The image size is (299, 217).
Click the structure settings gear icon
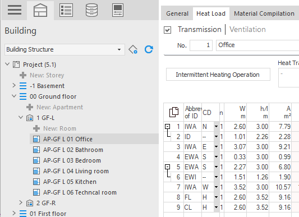(x=133, y=49)
